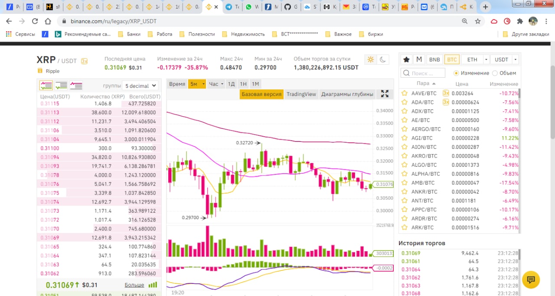555x296 pixels.
Task: Open the AMB/BTC pair row
Action: point(459,183)
